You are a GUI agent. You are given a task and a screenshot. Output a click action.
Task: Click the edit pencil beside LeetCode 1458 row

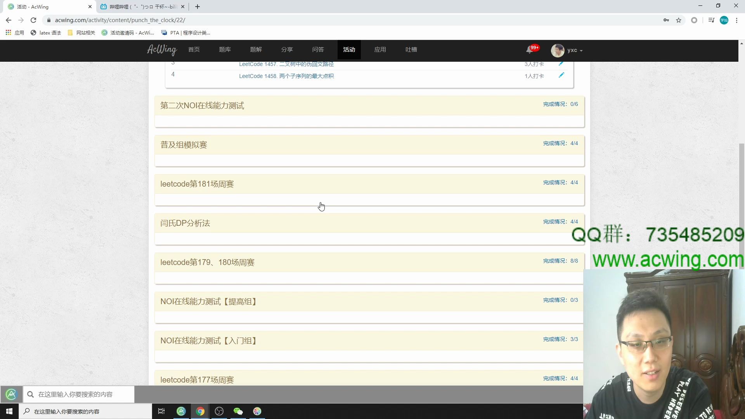coord(561,75)
